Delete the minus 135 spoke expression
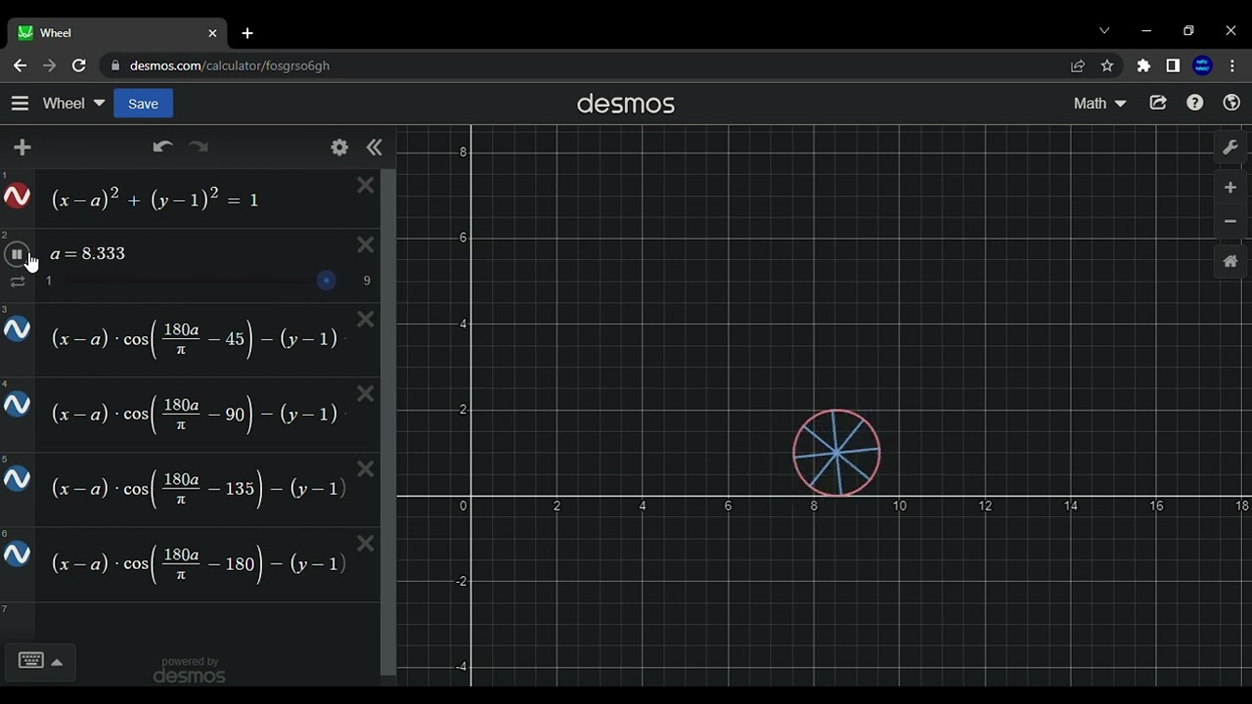Screen dimensions: 1252x704 tap(366, 469)
